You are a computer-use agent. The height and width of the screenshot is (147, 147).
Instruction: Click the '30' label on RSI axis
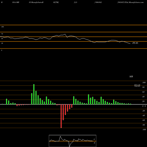2,43
